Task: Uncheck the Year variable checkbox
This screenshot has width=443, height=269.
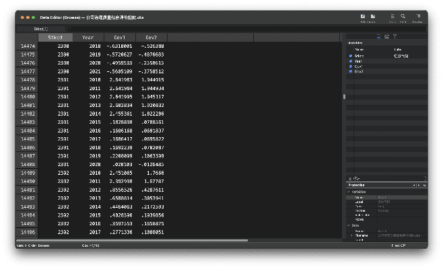Action: pyautogui.click(x=351, y=61)
